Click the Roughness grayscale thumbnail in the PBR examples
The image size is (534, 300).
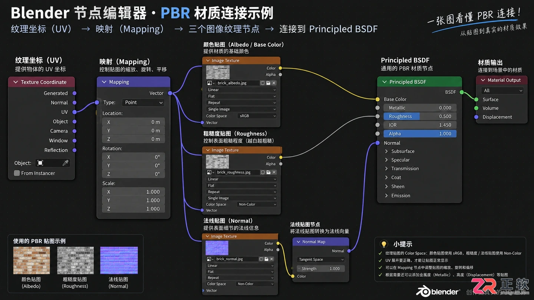pos(75,260)
